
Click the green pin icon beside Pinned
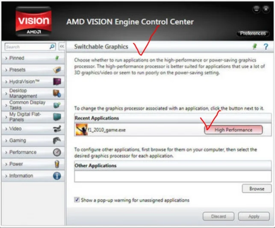[57, 58]
